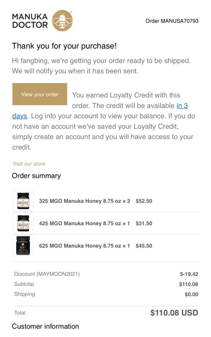Follow the Visit our store link
211x337 pixels.
tap(29, 164)
